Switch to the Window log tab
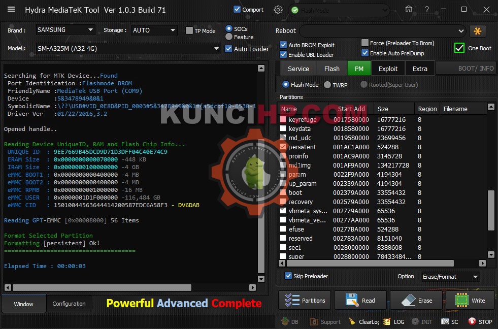The height and width of the screenshot is (329, 498). (x=23, y=304)
